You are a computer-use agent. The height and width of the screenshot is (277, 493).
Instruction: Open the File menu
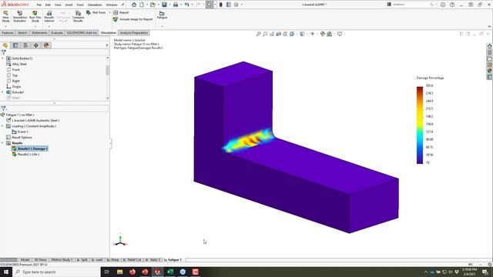pos(39,5)
